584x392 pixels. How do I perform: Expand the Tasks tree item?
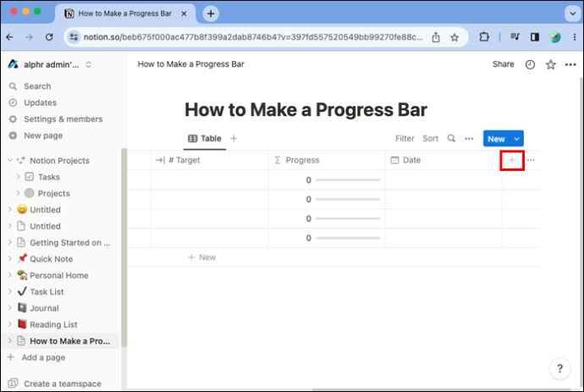tap(18, 177)
